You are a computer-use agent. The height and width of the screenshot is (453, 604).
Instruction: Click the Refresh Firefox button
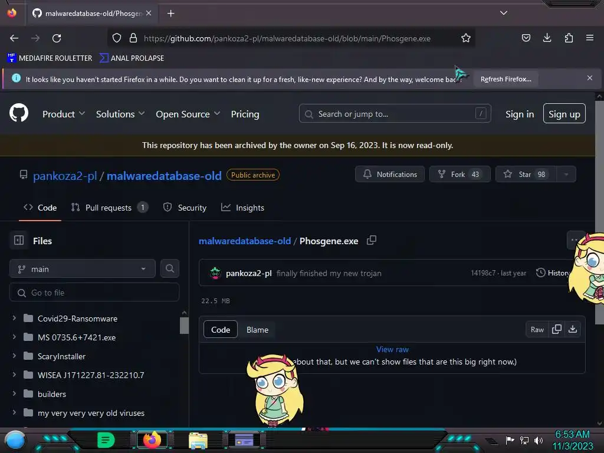pos(505,79)
